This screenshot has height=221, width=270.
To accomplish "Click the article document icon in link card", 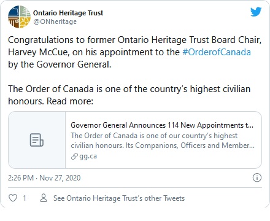I will [x=37, y=140].
